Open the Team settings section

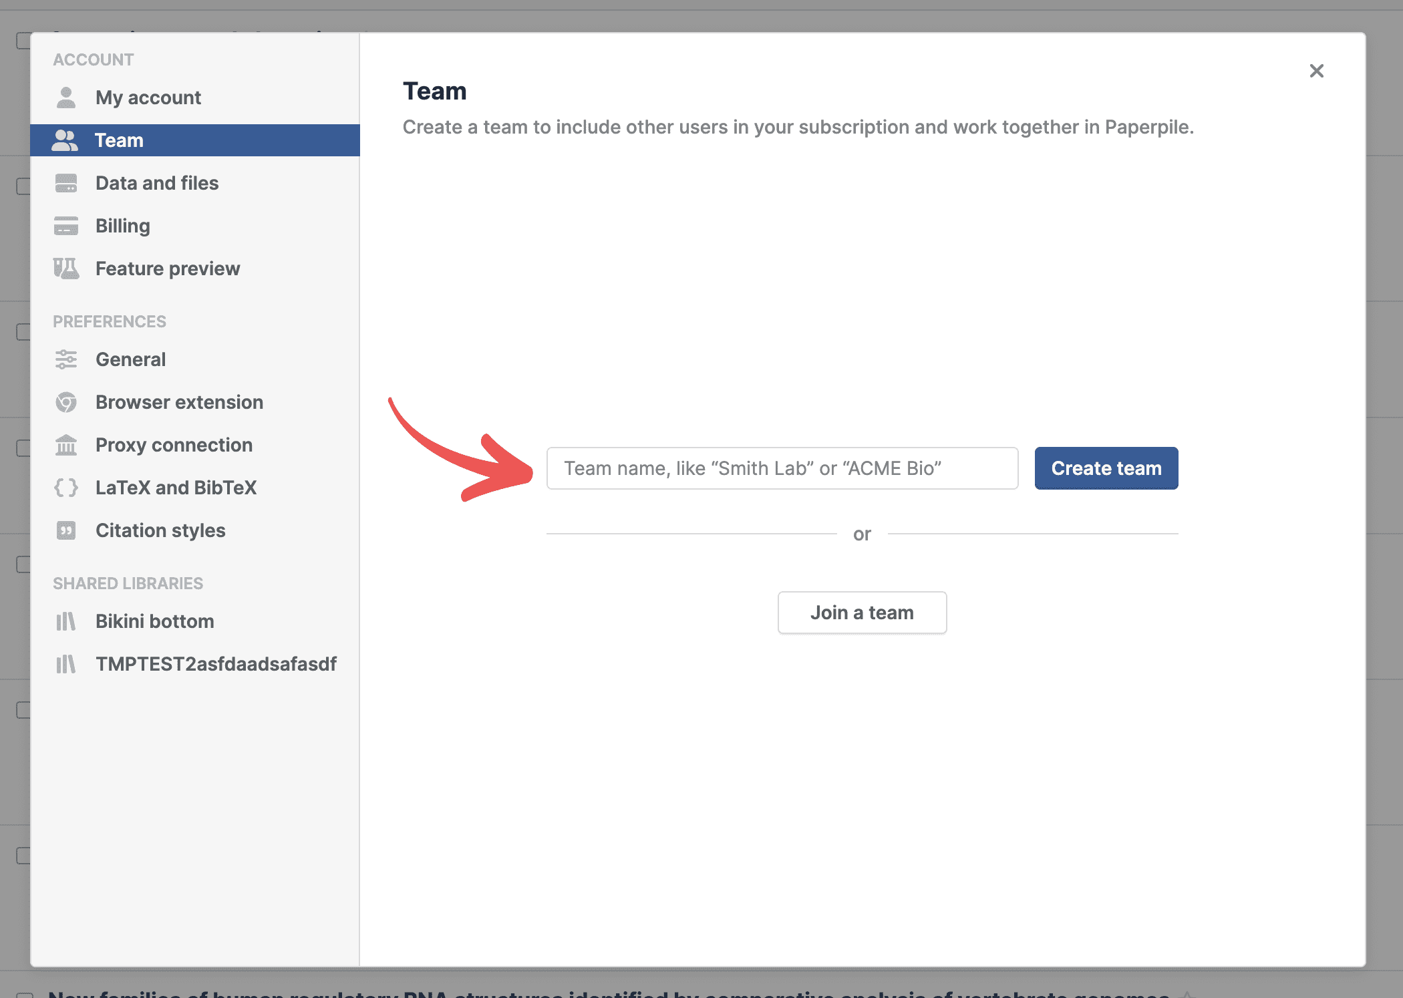(119, 140)
